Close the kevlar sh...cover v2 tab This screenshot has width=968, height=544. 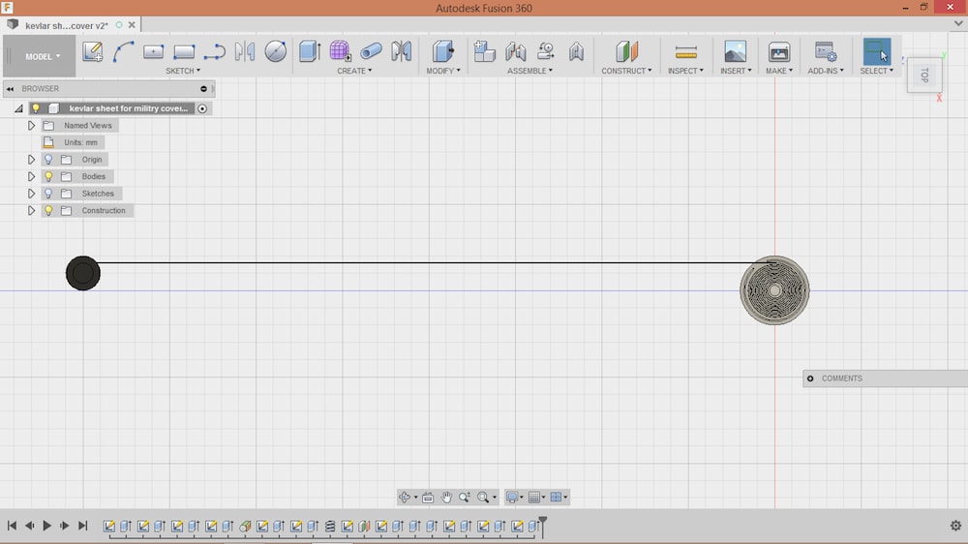pos(132,25)
